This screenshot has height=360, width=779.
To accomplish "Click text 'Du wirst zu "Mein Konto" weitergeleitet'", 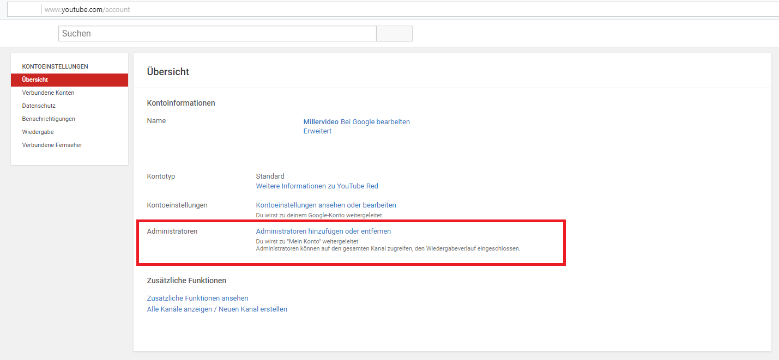I will click(x=307, y=241).
